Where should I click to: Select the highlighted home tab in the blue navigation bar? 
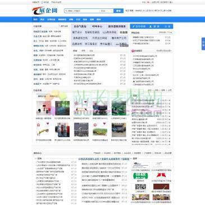(x=35, y=20)
